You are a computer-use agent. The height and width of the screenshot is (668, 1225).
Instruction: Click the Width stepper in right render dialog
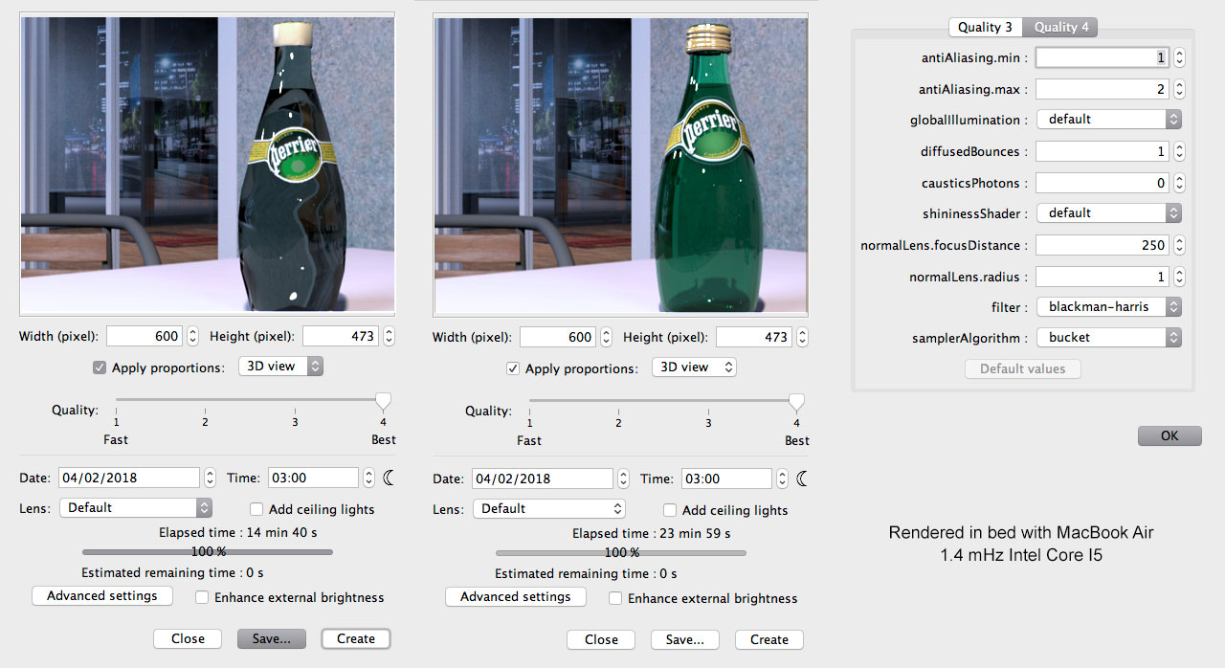click(606, 337)
